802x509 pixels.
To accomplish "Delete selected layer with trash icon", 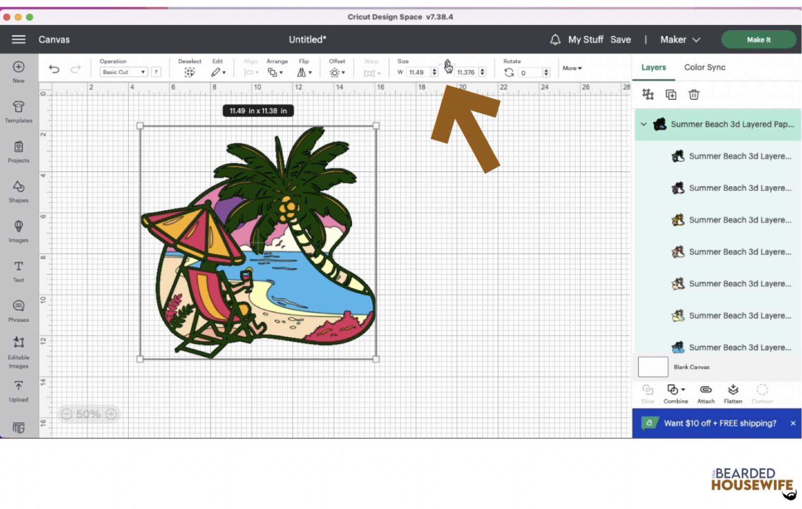I will click(693, 95).
